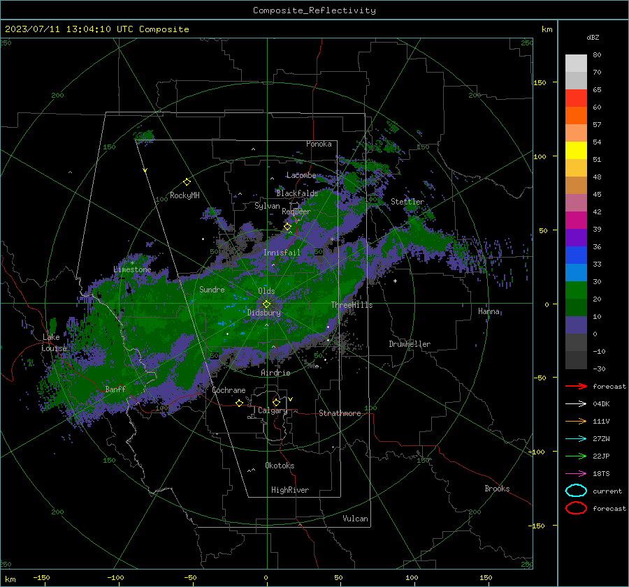Click the Lake Louise label
The image size is (629, 587).
[x=54, y=343]
